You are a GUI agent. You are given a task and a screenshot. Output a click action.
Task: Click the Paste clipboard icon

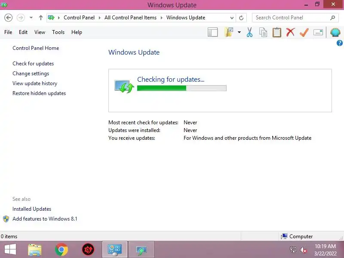[277, 32]
